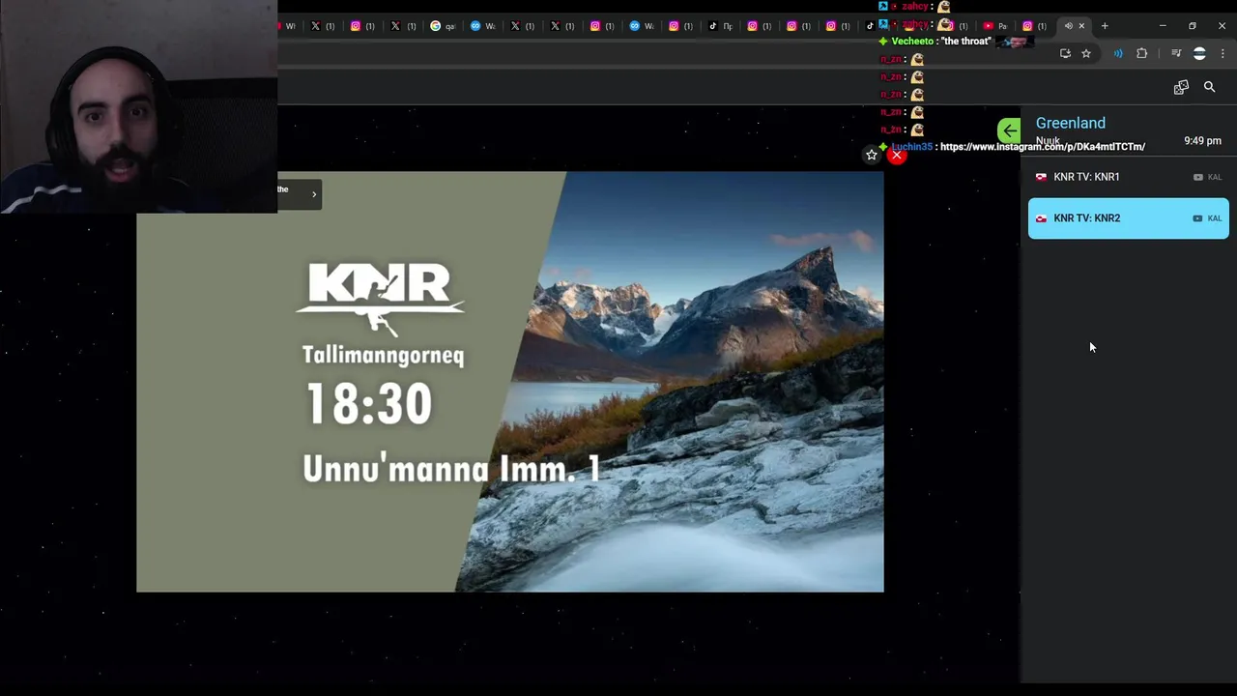
Task: Click the Greenland country heading
Action: point(1070,123)
